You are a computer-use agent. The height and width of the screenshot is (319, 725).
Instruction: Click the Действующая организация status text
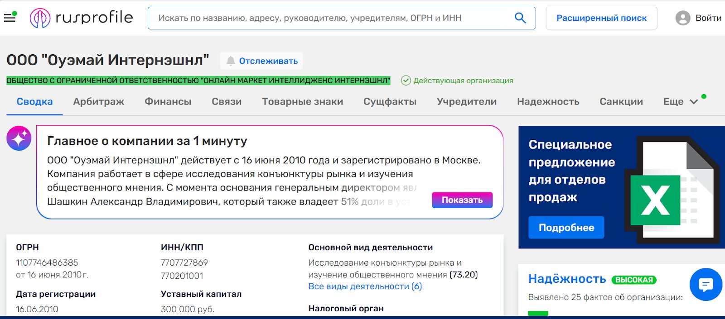[x=463, y=81]
